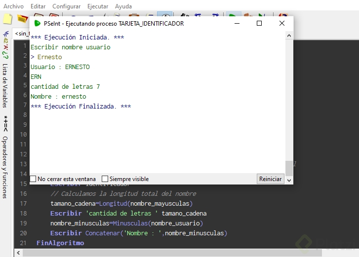Click the 'Escribir nombre usuario' output line

pyautogui.click(x=71, y=47)
